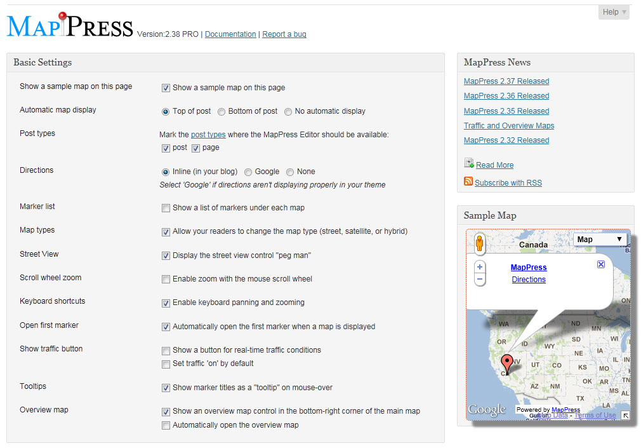The width and height of the screenshot is (641, 448).
Task: Enable zoom with the mouse scroll wheel
Action: tap(166, 279)
